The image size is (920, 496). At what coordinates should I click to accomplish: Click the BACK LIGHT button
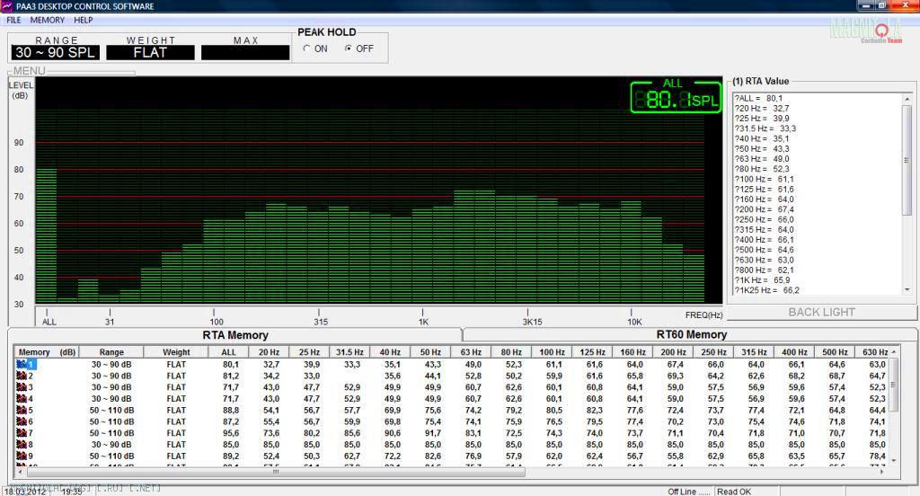821,313
